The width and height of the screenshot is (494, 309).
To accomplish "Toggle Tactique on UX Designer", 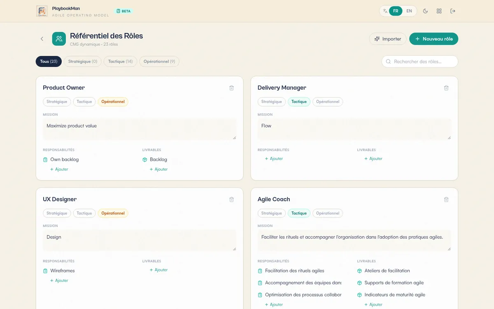I will click(84, 213).
